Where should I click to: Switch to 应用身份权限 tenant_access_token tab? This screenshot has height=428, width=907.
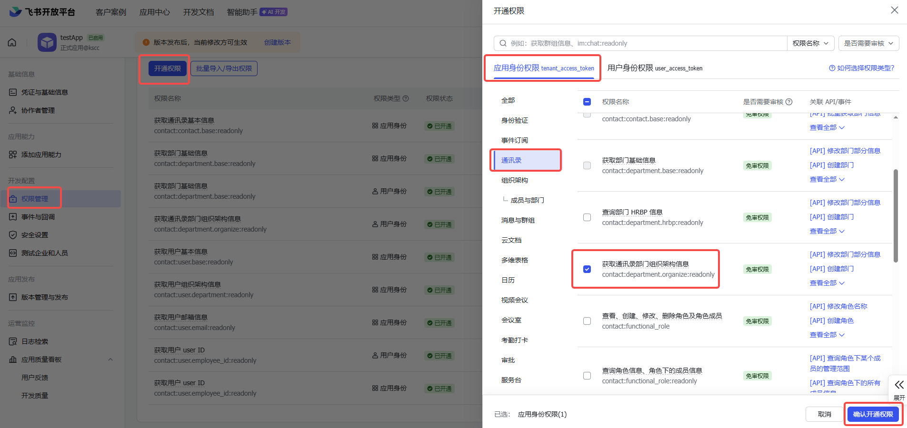pos(544,68)
